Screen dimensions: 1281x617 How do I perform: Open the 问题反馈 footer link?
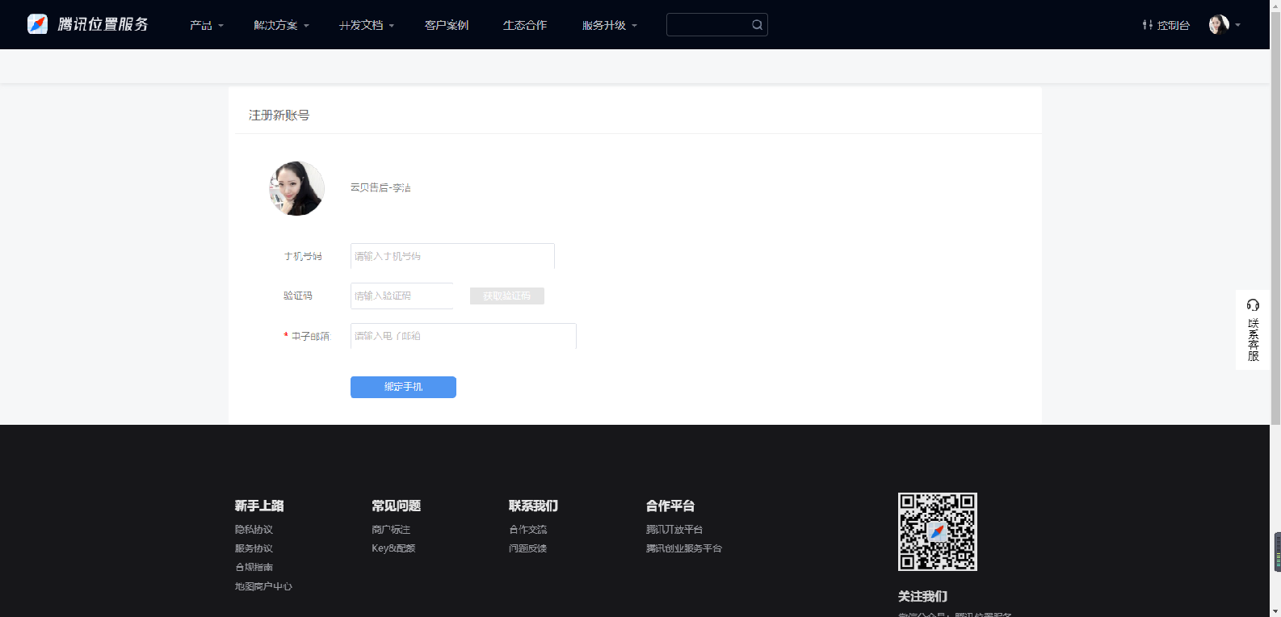click(x=528, y=548)
